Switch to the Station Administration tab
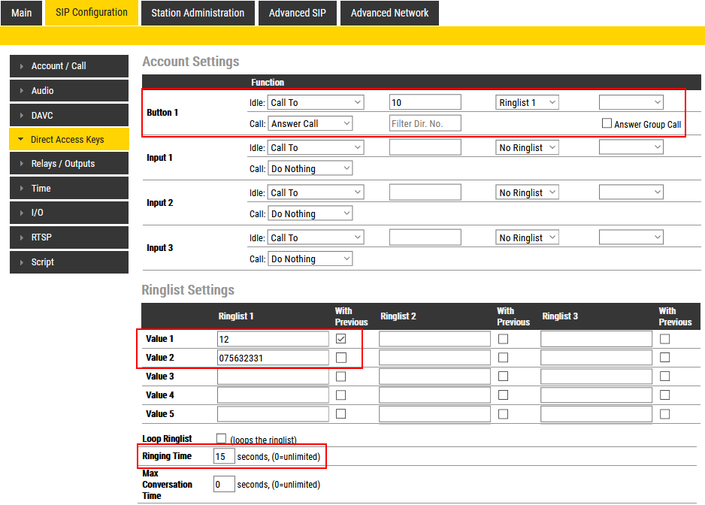 [x=198, y=13]
